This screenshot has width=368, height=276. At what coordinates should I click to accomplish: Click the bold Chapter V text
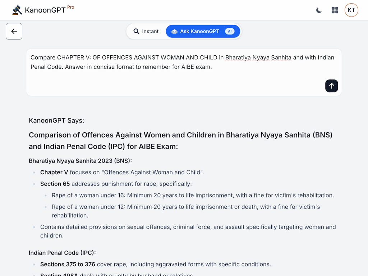click(54, 172)
